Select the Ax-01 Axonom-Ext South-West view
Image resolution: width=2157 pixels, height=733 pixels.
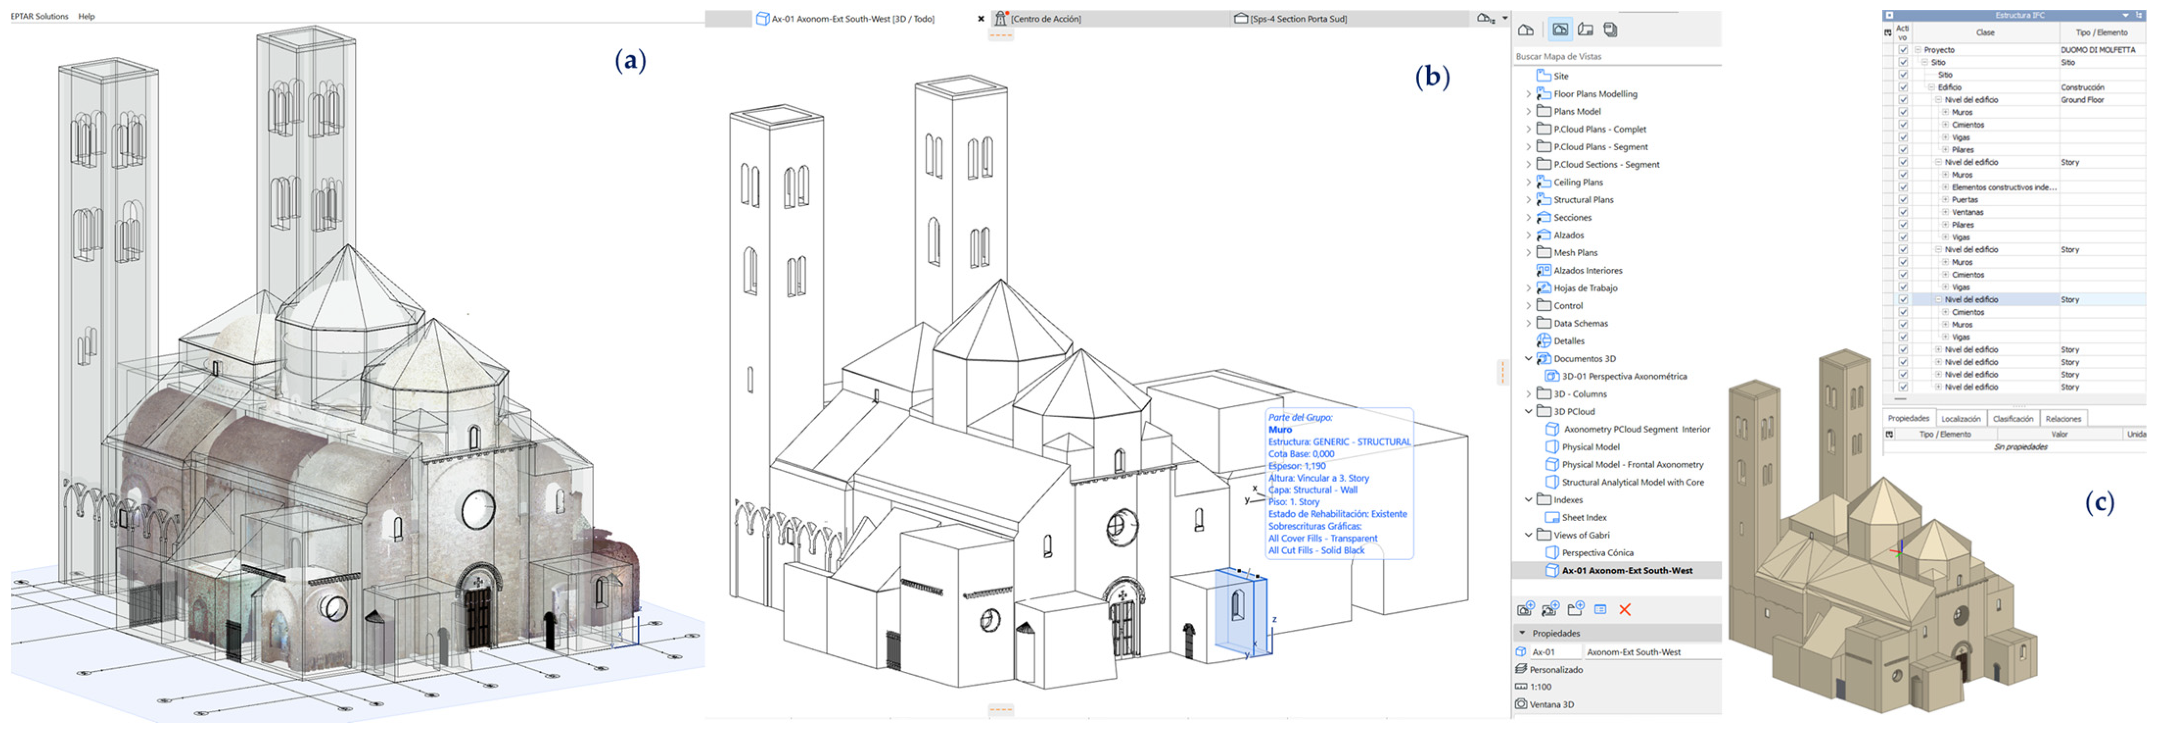pyautogui.click(x=1626, y=570)
